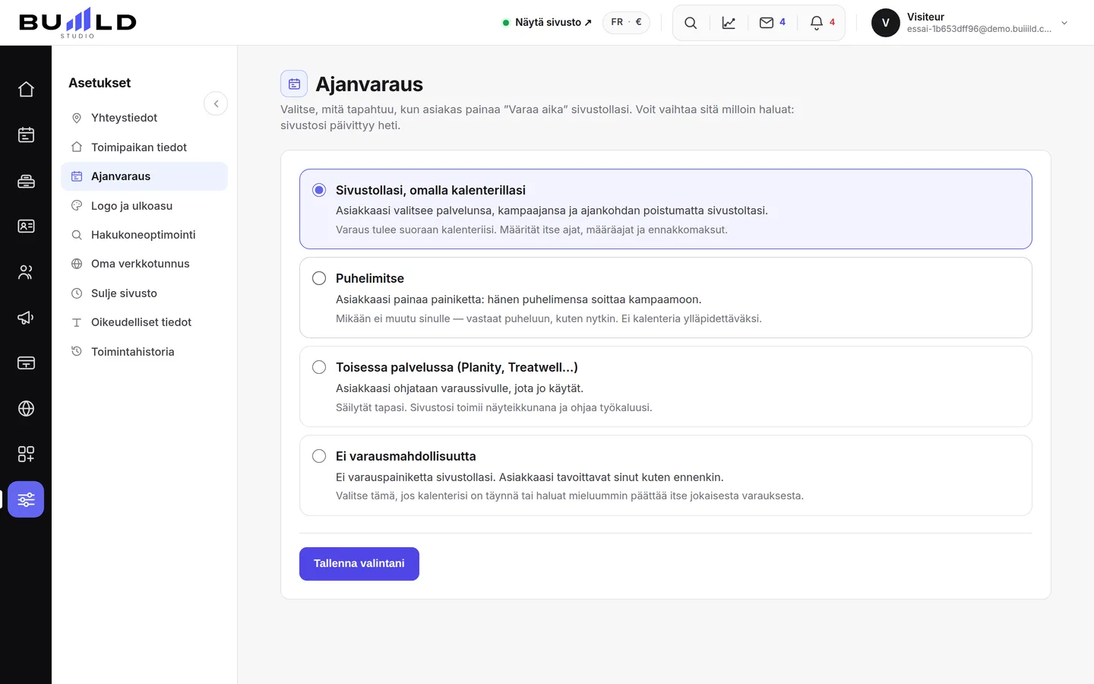Viewport: 1094px width, 684px height.
Task: Click the Buiild Studio logo
Action: (x=77, y=23)
